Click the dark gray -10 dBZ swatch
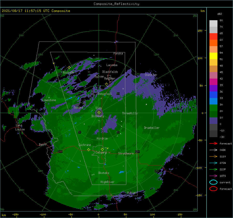This screenshot has width=233, height=218. point(213,134)
